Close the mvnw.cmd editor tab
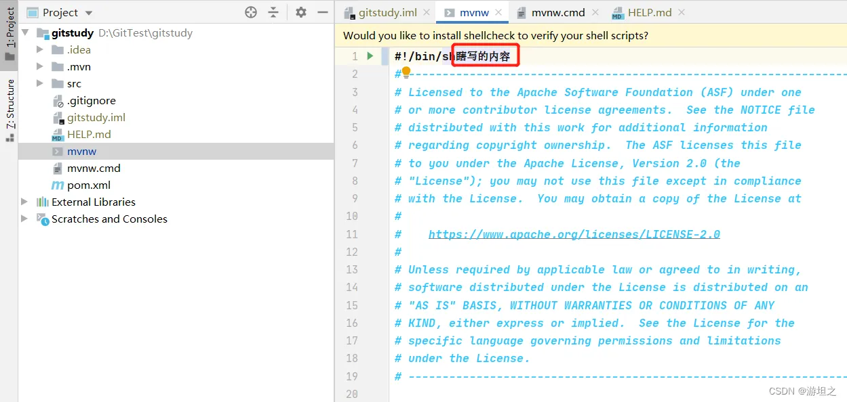Viewport: 847px width, 402px height. 595,12
